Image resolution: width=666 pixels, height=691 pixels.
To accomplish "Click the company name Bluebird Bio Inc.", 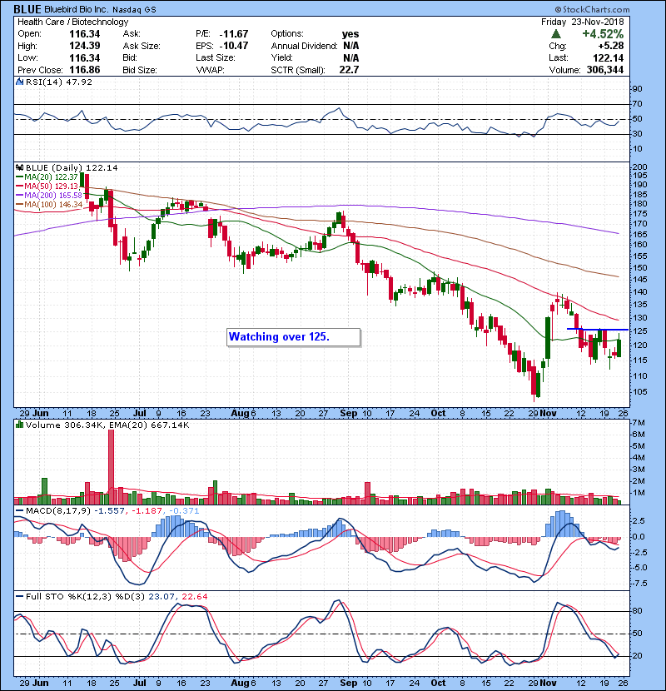I will tap(77, 10).
